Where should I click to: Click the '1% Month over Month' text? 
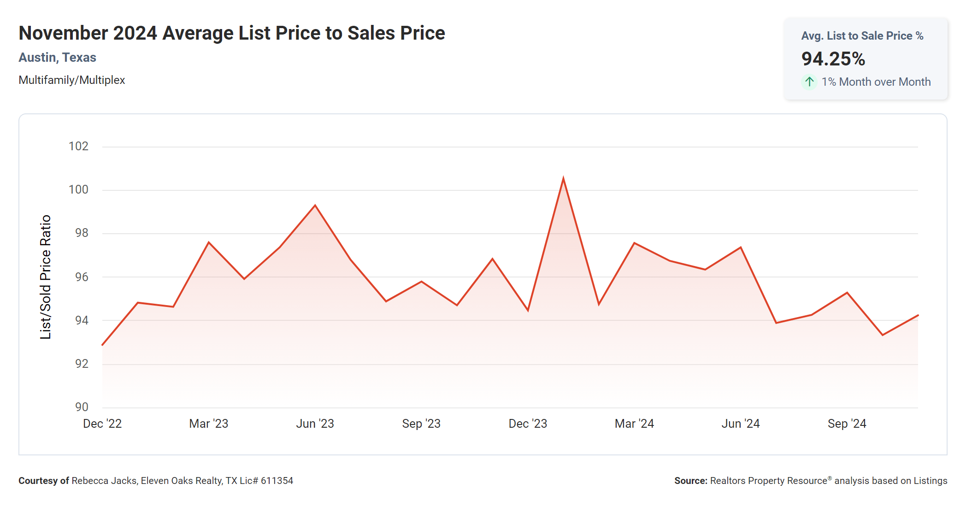point(876,82)
